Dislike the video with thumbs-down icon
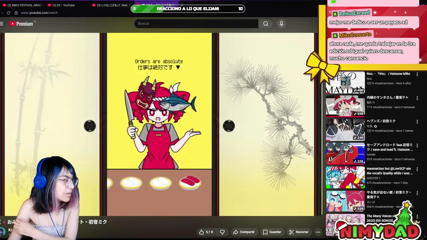Image resolution: width=427 pixels, height=240 pixels. pos(222,232)
